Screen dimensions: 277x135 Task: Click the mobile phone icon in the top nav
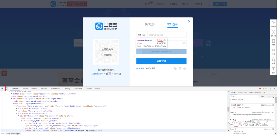click(209, 4)
